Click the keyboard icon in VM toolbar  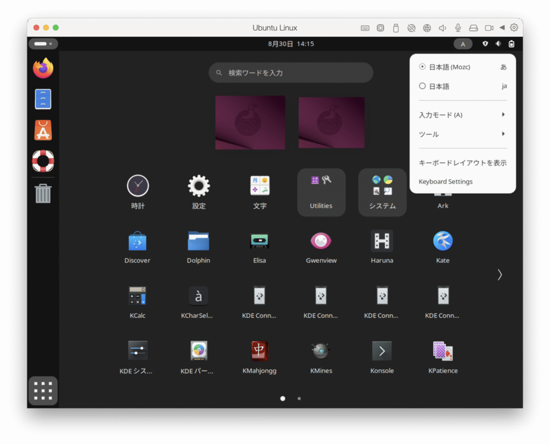[x=365, y=28]
